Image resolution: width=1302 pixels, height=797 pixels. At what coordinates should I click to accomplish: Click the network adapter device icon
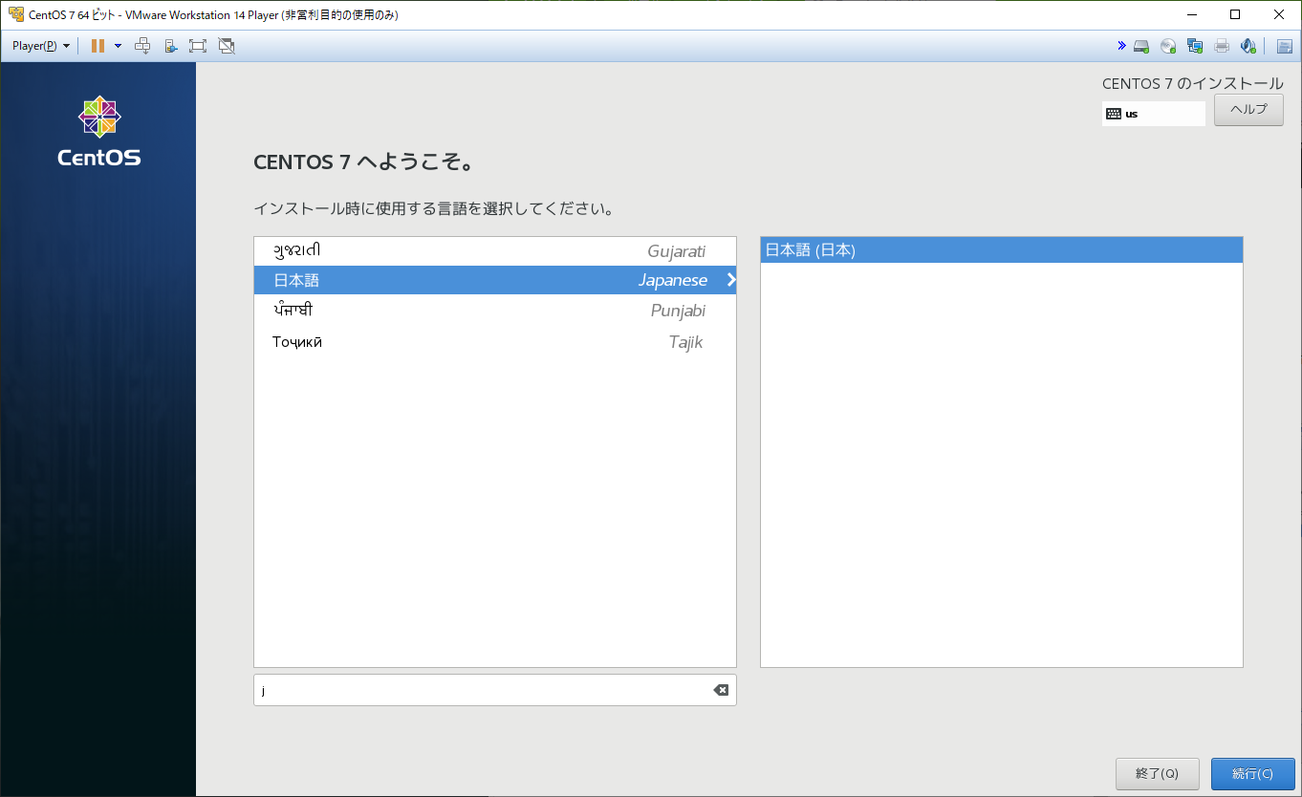(x=1195, y=46)
